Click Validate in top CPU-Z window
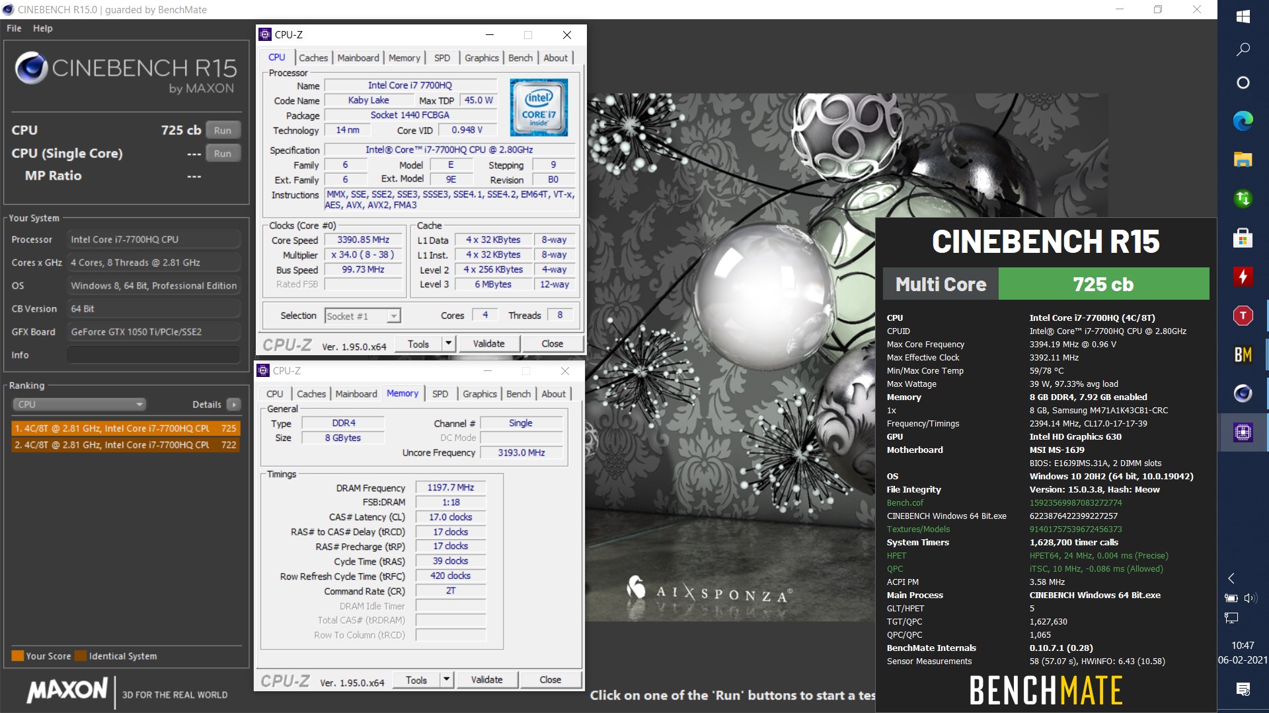 [489, 344]
